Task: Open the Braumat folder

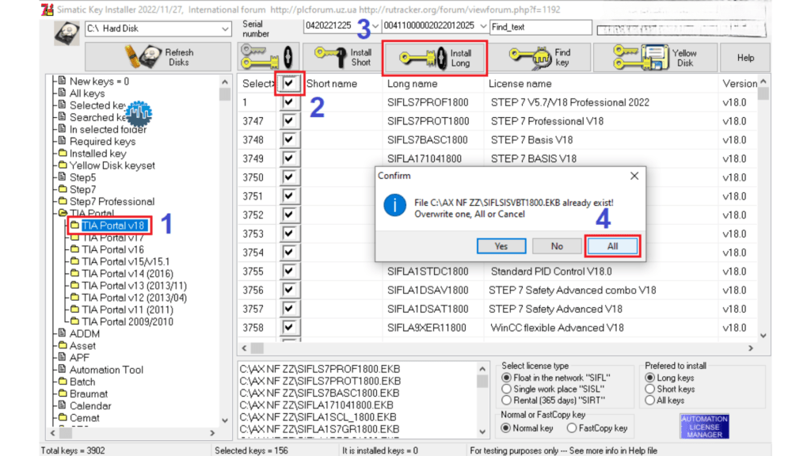Action: [x=89, y=393]
